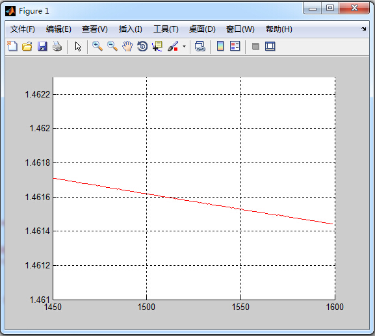Viewport: 375px width, 336px height.
Task: Open the 工具(T) menu
Action: click(x=166, y=29)
